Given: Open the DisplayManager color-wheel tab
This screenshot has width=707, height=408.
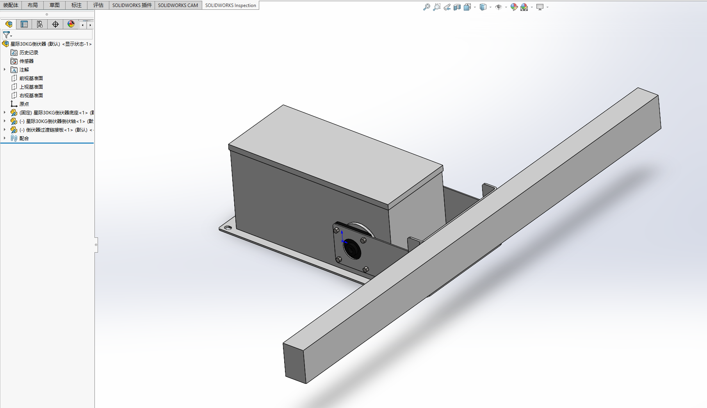Looking at the screenshot, I should 71,24.
